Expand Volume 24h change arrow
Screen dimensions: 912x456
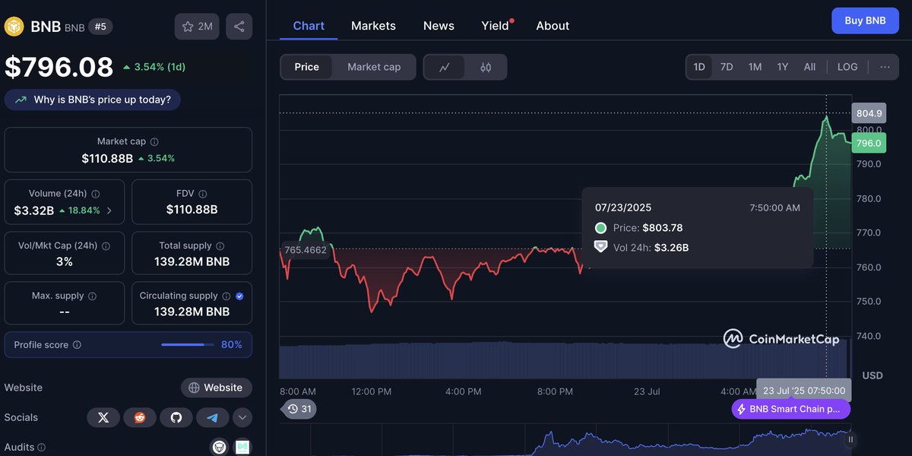(109, 211)
